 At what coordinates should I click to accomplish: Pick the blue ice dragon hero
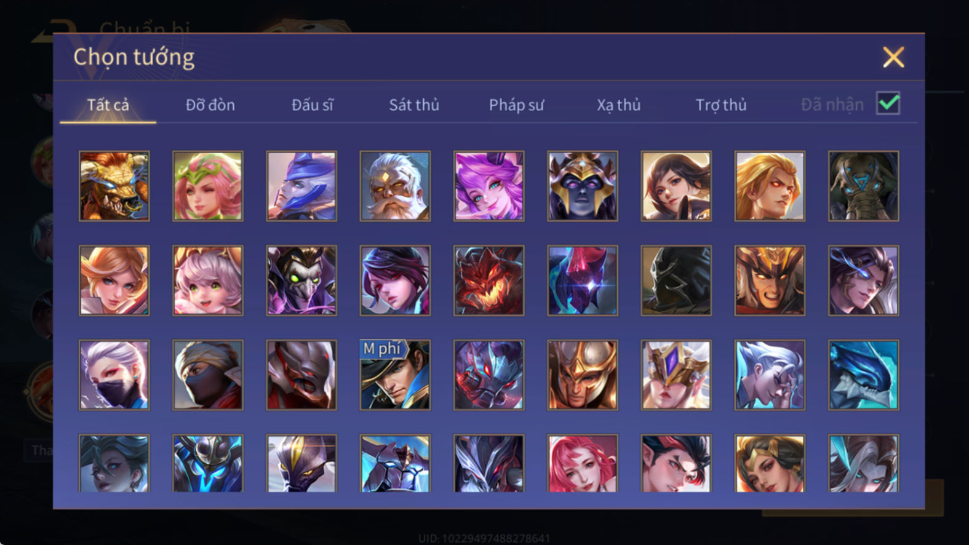point(863,375)
